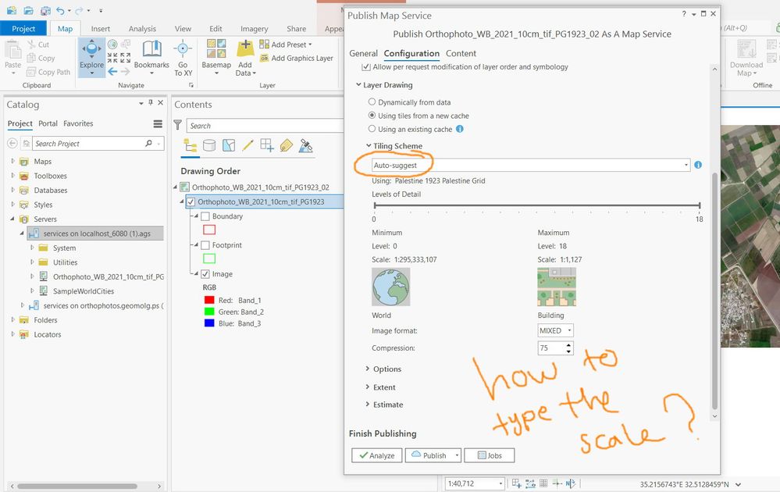Click the green Footprint symbol swatch
The width and height of the screenshot is (780, 492).
click(209, 258)
